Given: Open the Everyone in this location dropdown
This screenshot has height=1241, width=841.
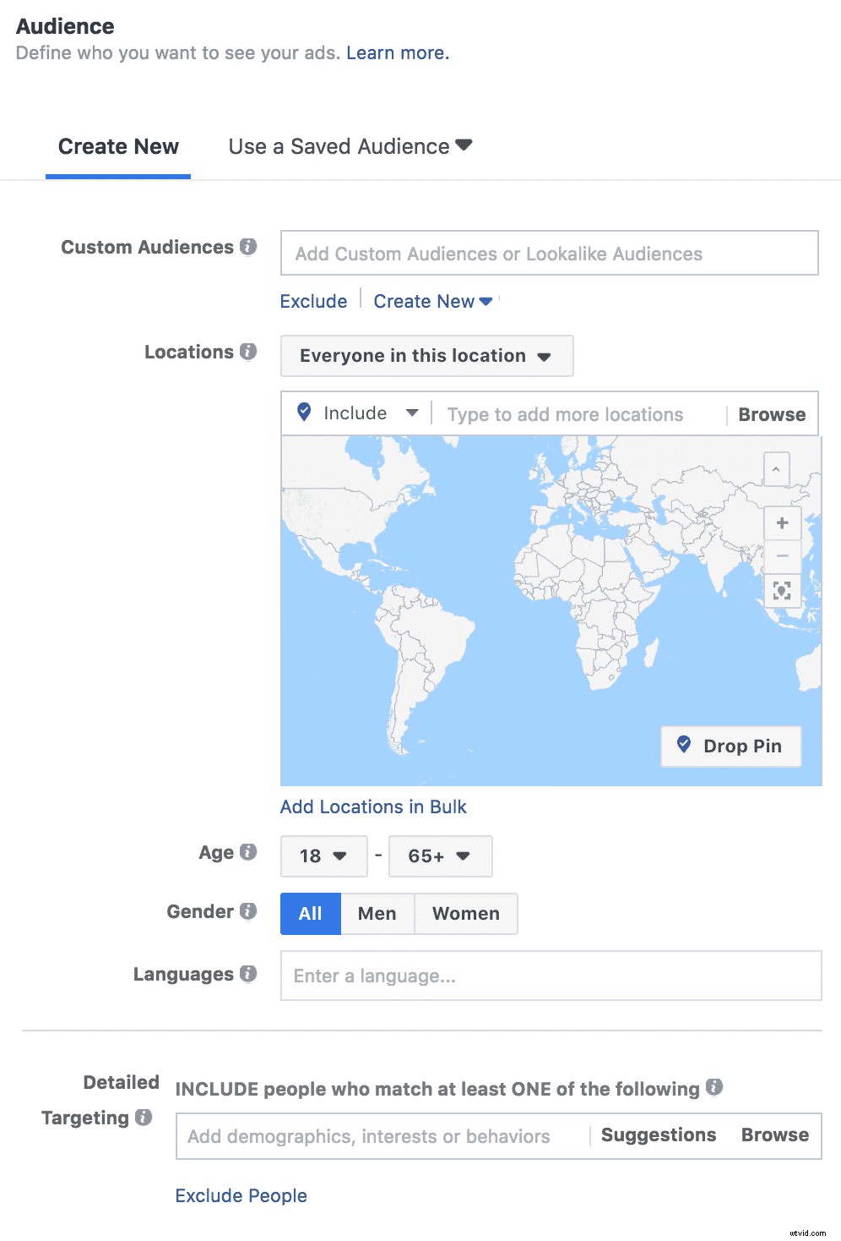Looking at the screenshot, I should [x=426, y=356].
